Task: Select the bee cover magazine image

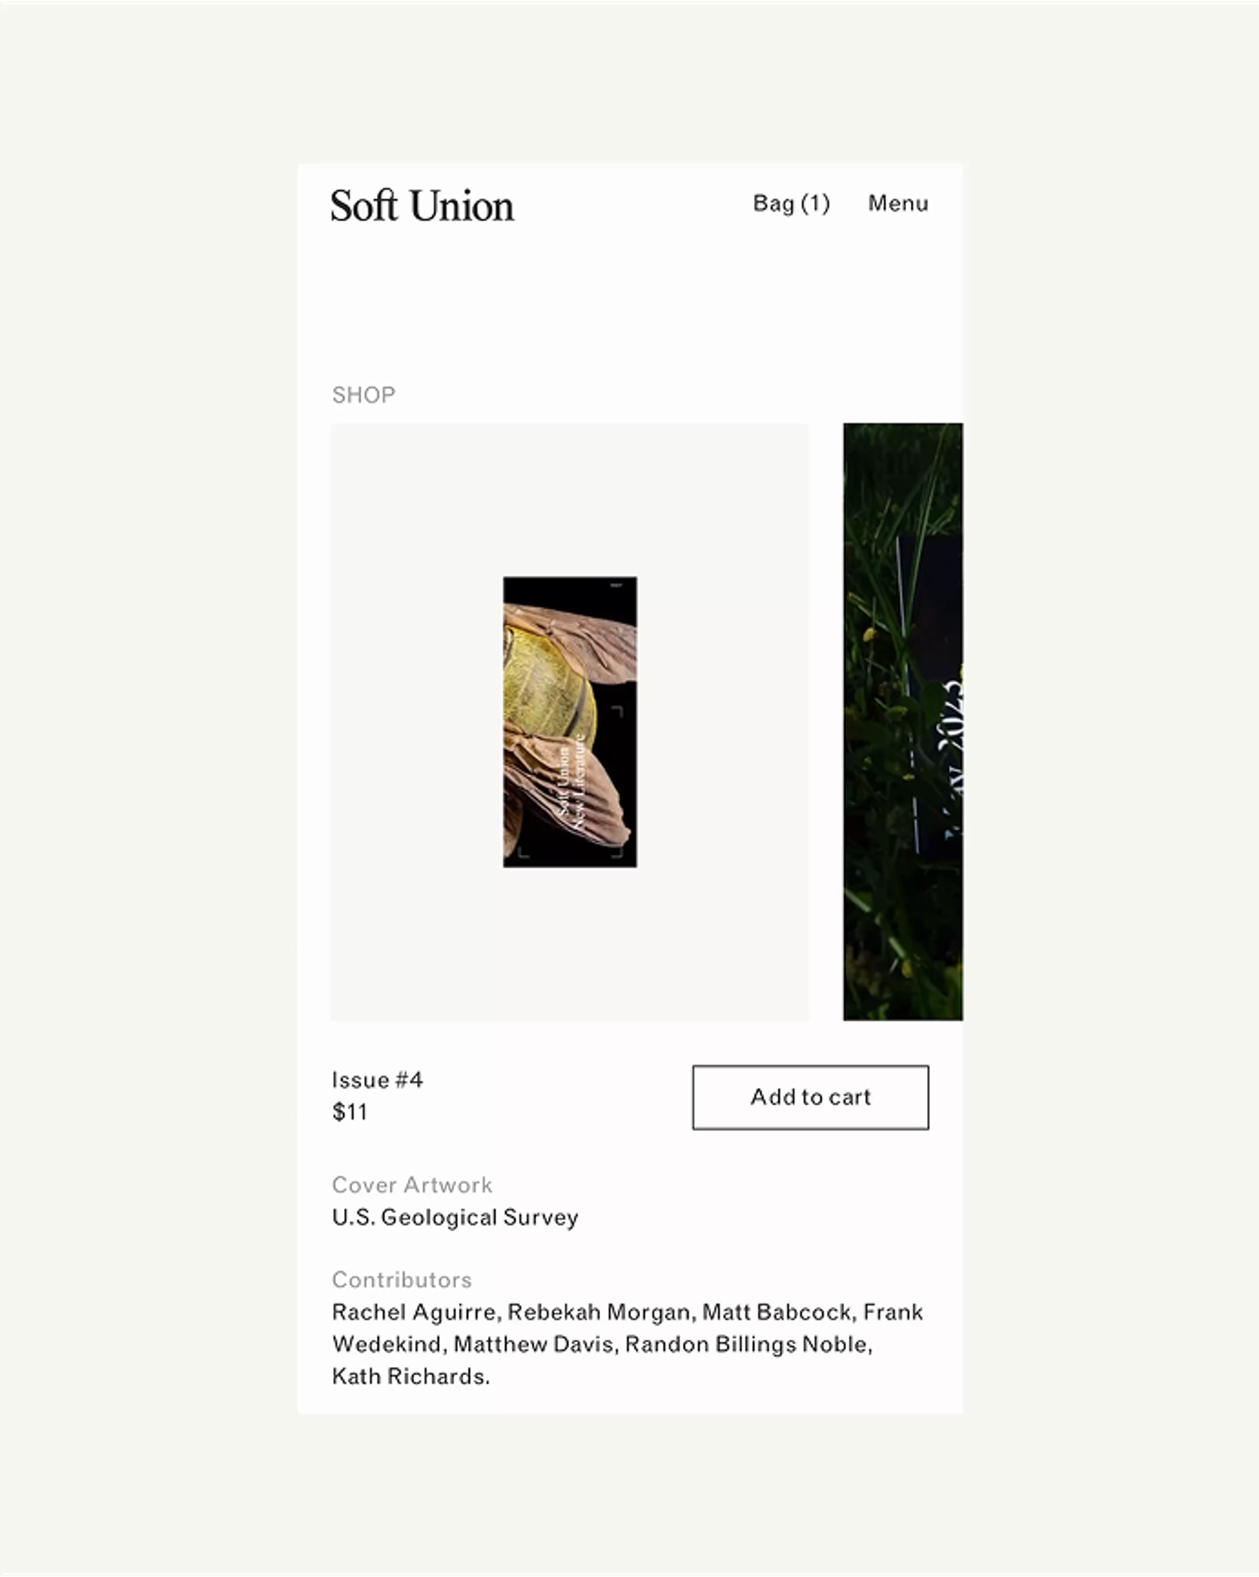Action: 570,722
